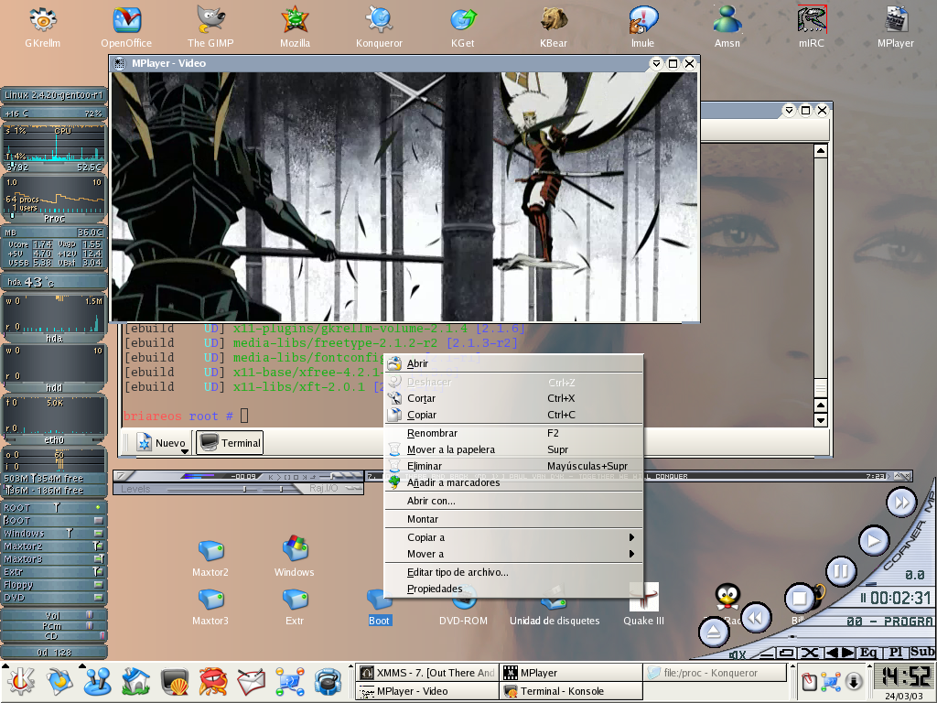
Task: Toggle ROOT mount in GKrellM
Action: click(x=98, y=507)
